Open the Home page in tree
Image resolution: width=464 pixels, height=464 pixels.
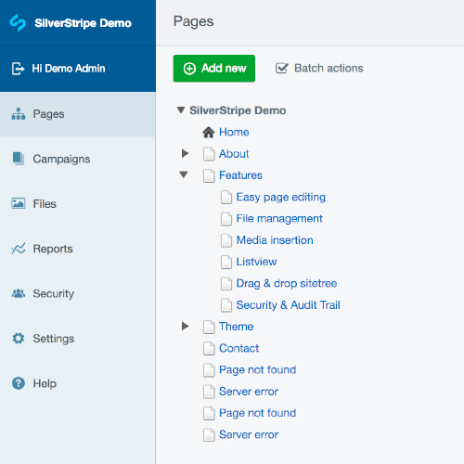coord(234,132)
